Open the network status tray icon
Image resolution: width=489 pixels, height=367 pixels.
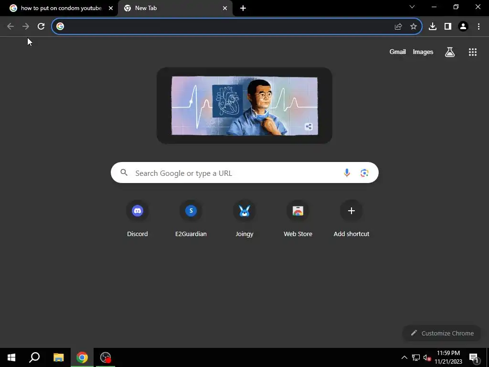416,357
